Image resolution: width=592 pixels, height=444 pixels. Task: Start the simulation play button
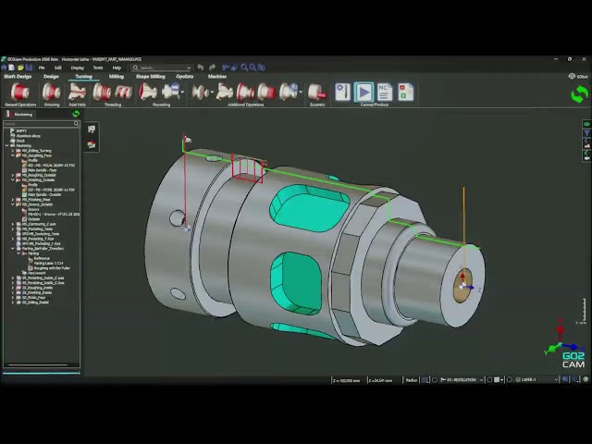364,92
